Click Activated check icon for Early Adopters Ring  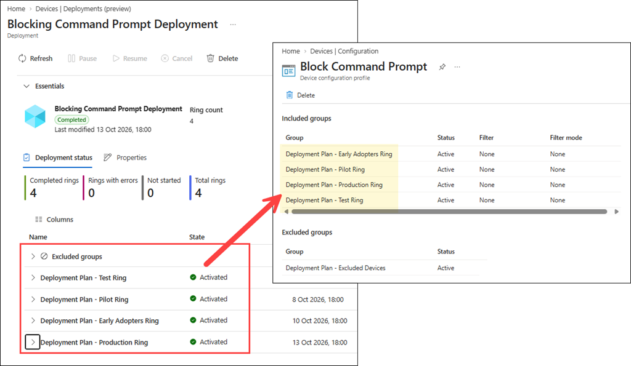(193, 320)
